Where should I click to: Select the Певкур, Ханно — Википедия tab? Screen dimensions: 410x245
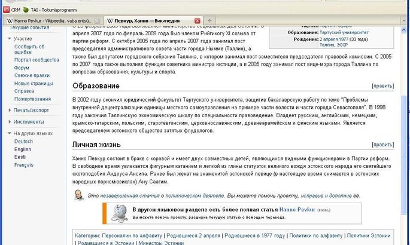tap(147, 21)
